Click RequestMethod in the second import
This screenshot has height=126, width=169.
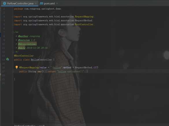click(83, 21)
